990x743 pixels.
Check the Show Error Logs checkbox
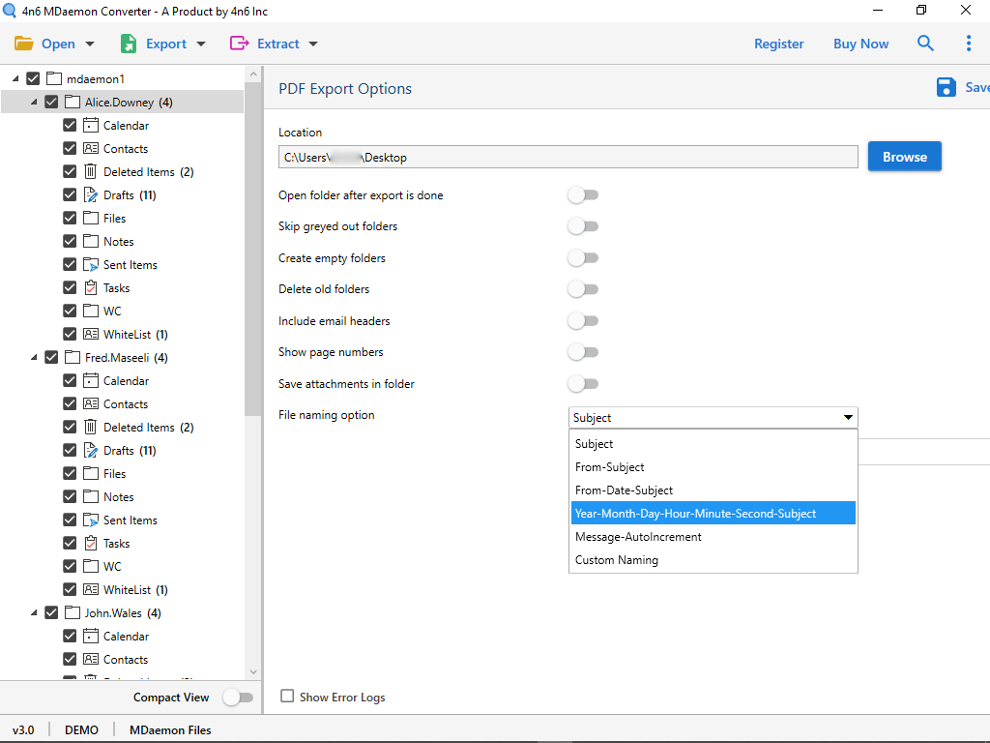tap(287, 697)
